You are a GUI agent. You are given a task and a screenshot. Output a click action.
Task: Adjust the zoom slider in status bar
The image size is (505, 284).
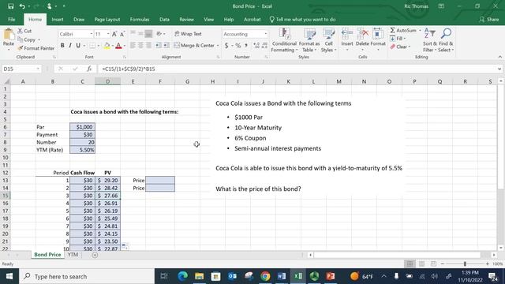465,263
